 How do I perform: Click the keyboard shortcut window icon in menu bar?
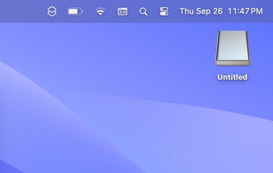click(123, 11)
